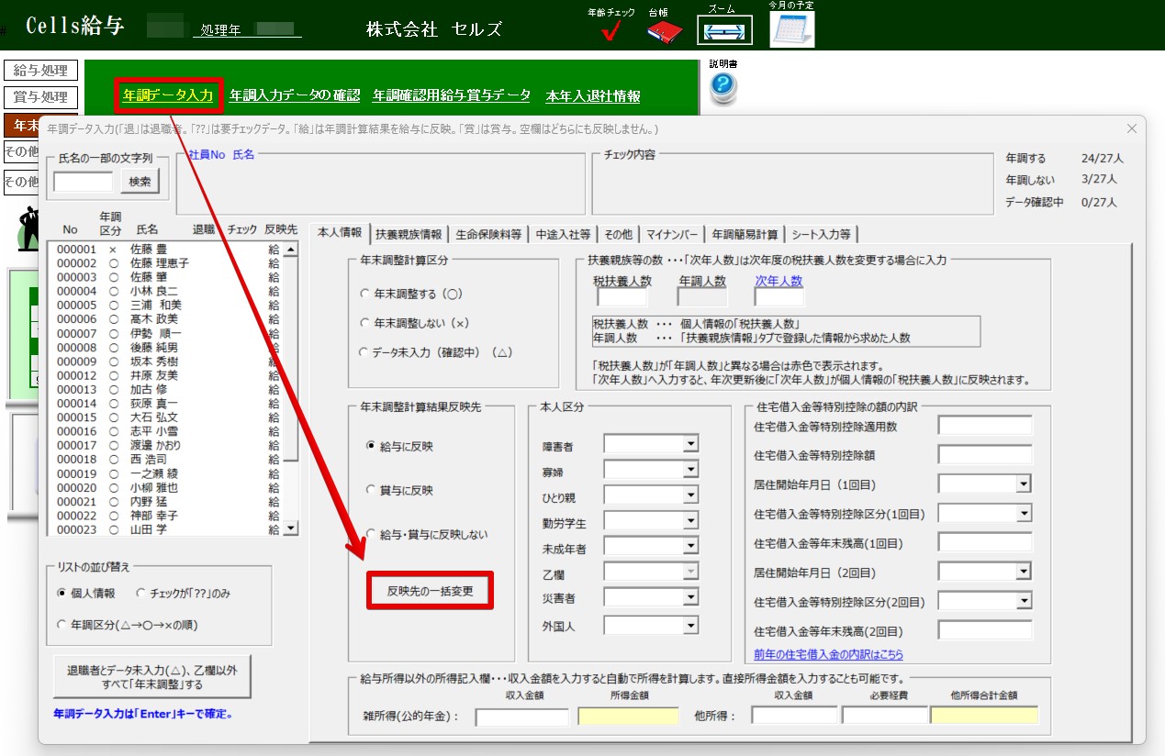
Task: Click the 検索 search button
Action: coord(140,182)
